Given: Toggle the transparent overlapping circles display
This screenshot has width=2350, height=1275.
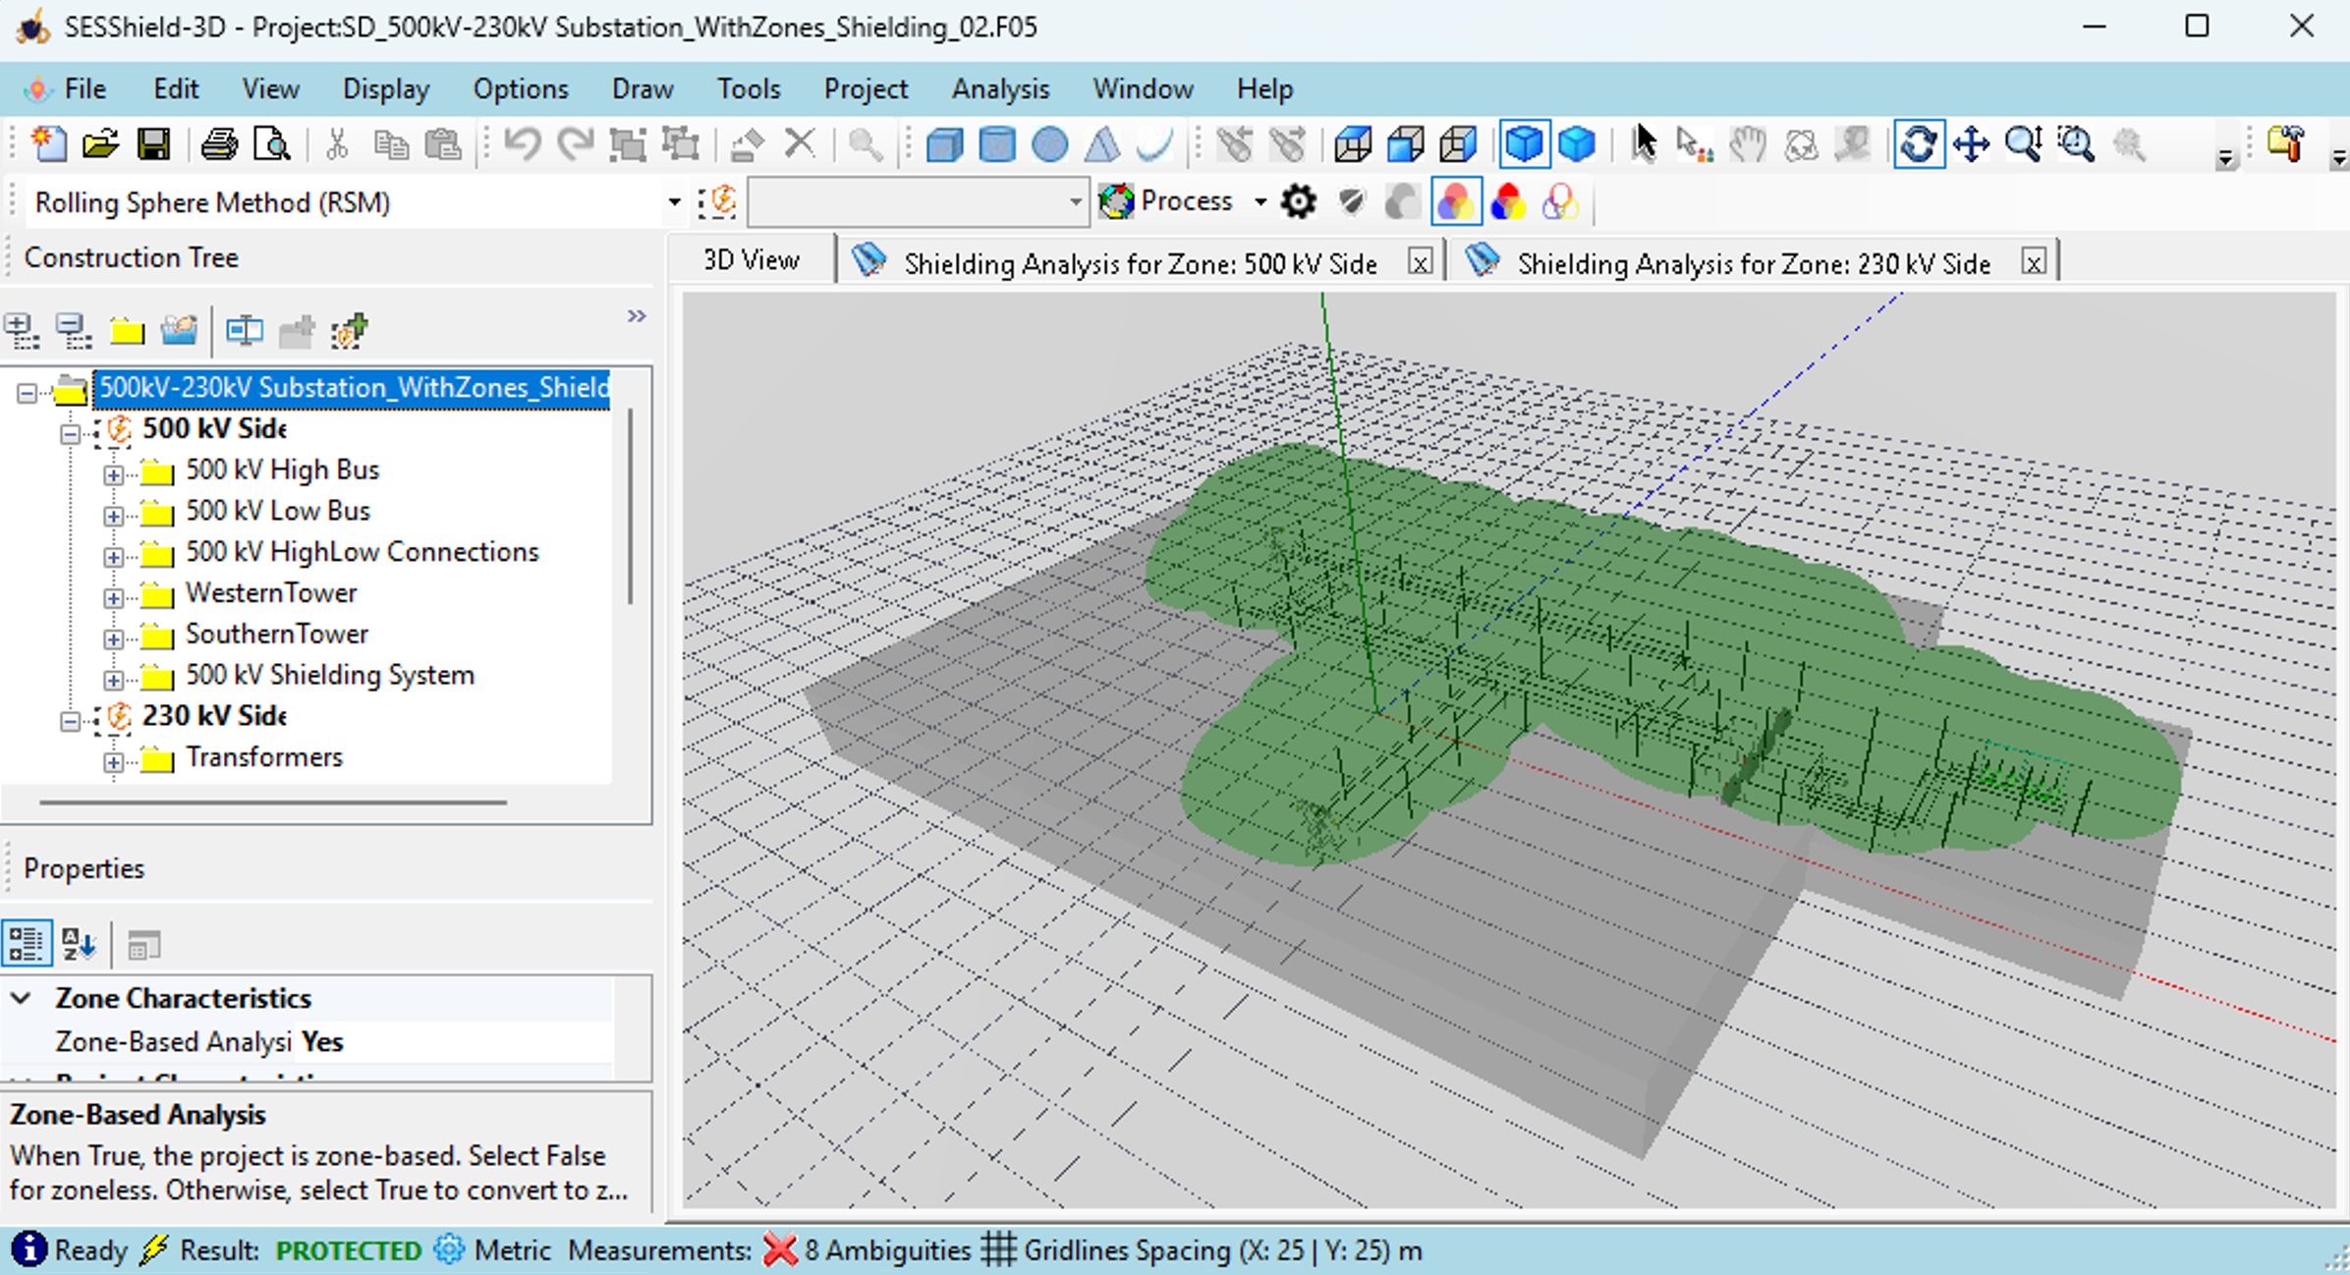Looking at the screenshot, I should [x=1455, y=202].
